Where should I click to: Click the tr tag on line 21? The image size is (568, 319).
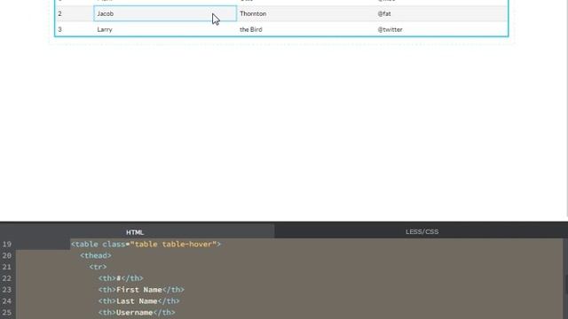click(98, 267)
